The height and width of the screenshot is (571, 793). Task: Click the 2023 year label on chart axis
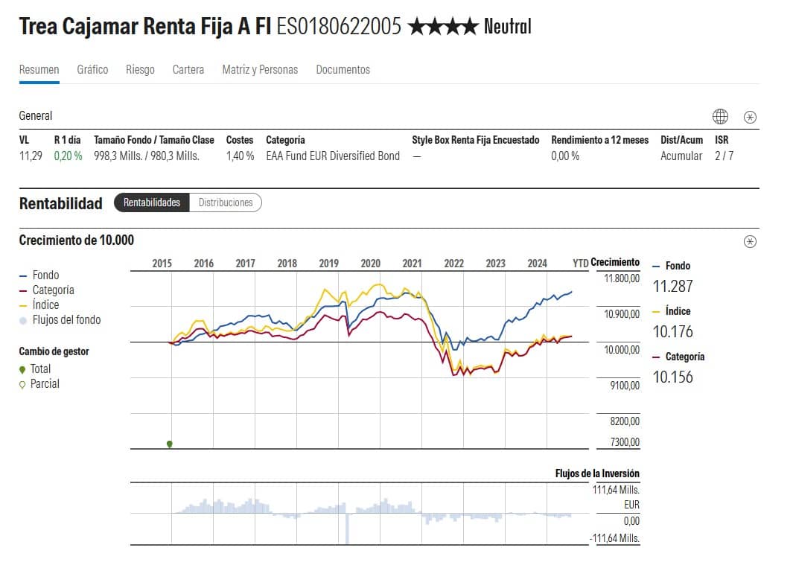coord(496,264)
